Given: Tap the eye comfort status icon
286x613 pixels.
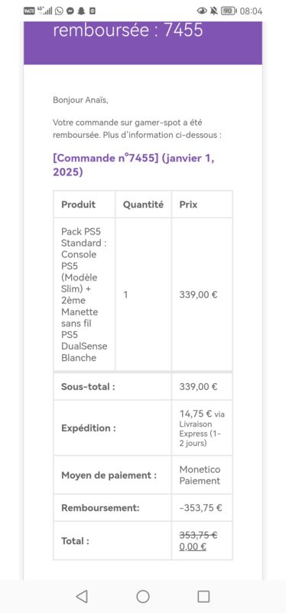Looking at the screenshot, I should tap(202, 11).
